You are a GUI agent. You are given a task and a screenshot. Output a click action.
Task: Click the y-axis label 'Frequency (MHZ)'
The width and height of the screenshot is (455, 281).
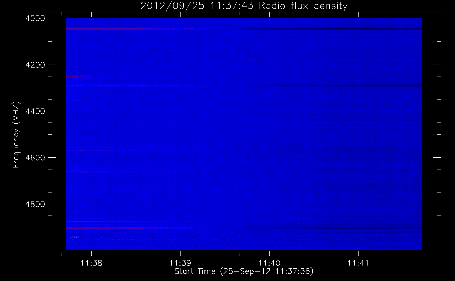coord(16,135)
